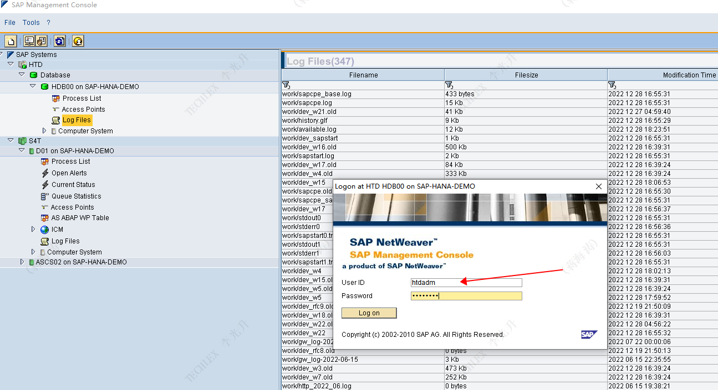Image resolution: width=718 pixels, height=390 pixels.
Task: Click the User ID field containing htdadm
Action: click(466, 283)
